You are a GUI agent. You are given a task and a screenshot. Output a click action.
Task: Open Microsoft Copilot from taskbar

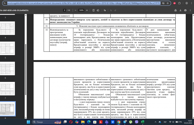pos(77,122)
